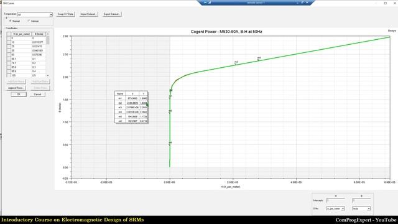Select the Normal radio button
The width and height of the screenshot is (398, 224).
tap(11, 21)
